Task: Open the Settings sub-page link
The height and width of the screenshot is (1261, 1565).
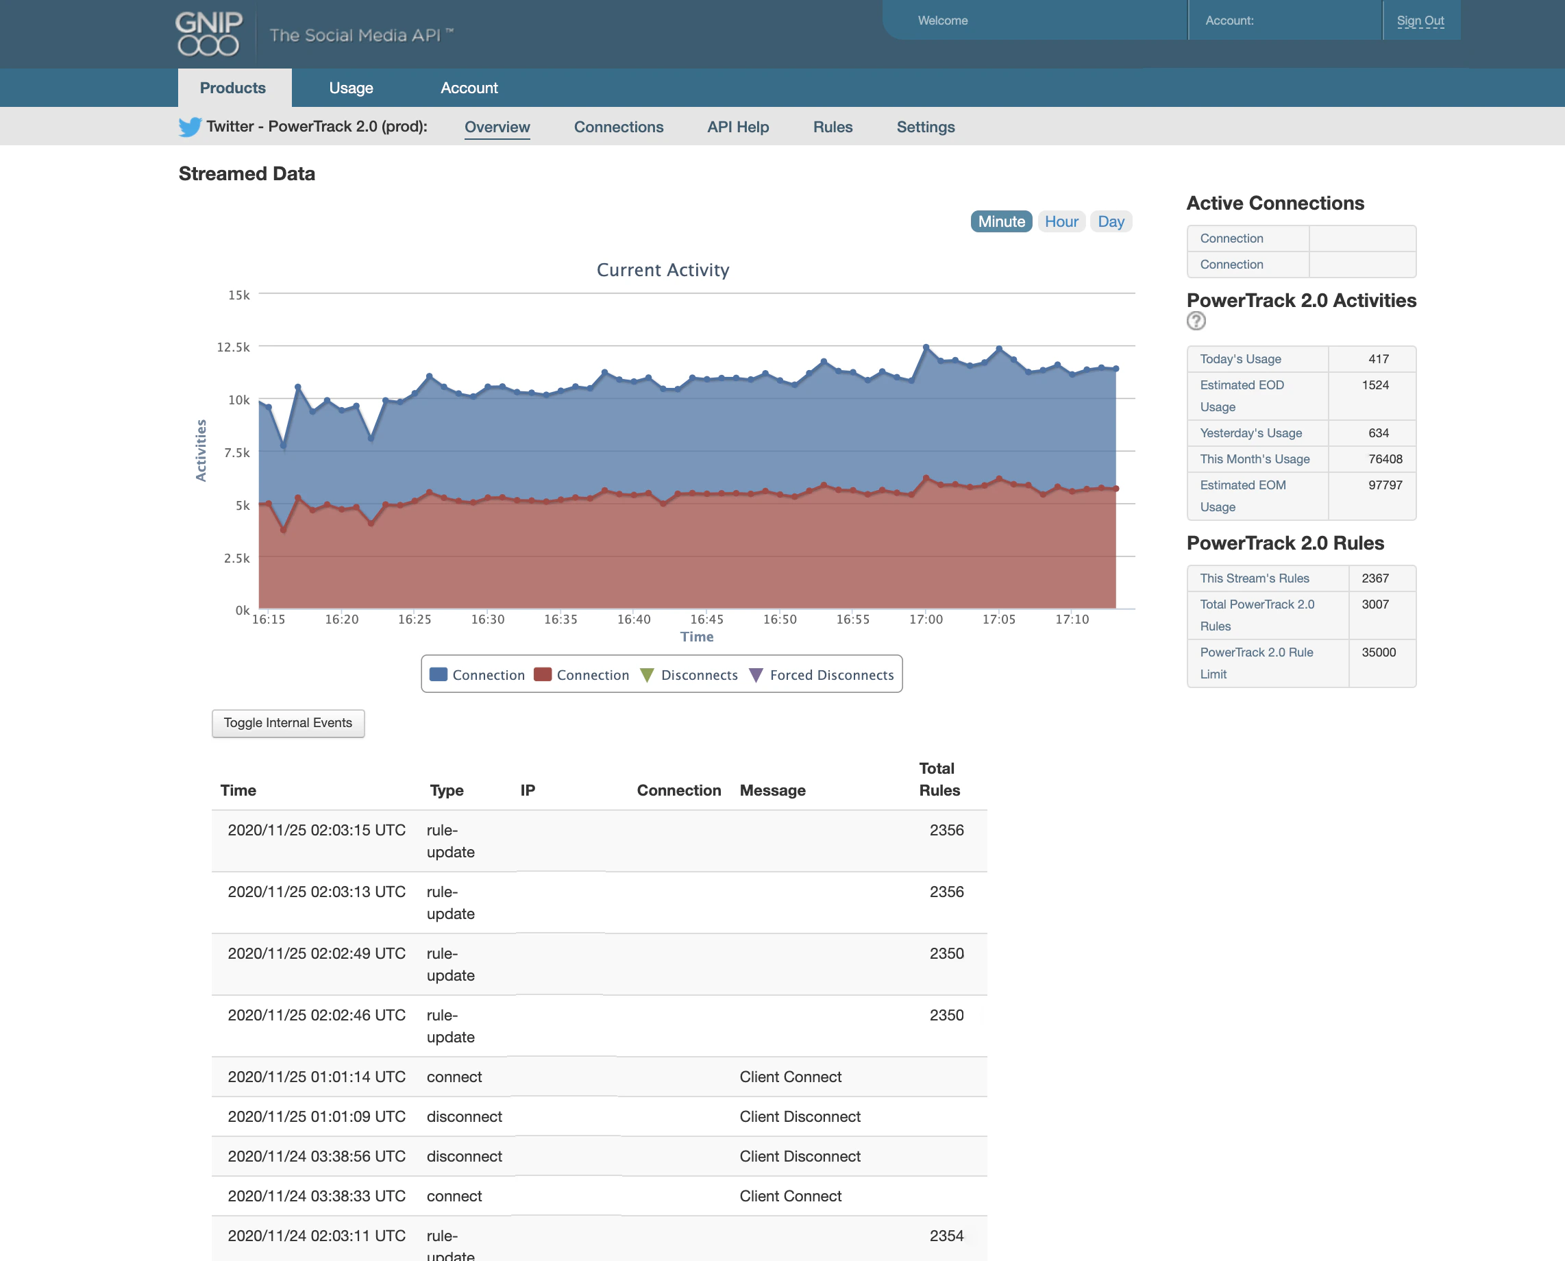Action: coord(925,127)
